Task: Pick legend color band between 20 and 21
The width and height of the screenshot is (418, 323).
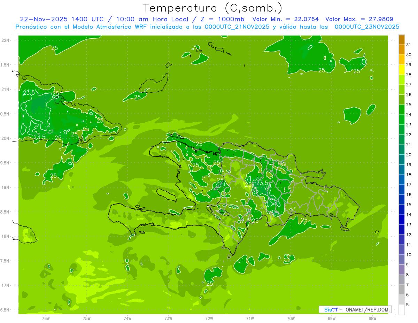Action: coord(402,150)
